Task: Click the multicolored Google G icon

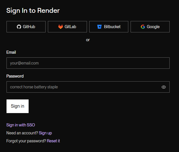Action: point(143,27)
